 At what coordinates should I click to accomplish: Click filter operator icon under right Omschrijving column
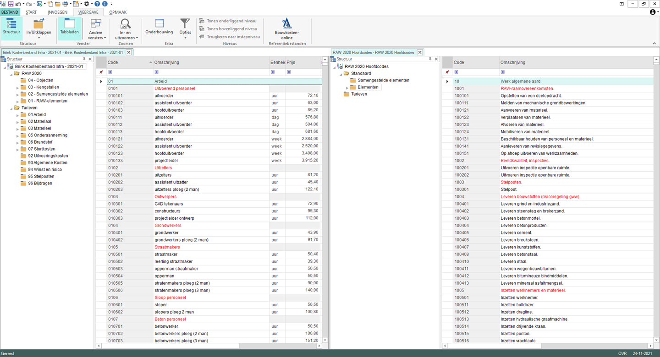coord(503,72)
